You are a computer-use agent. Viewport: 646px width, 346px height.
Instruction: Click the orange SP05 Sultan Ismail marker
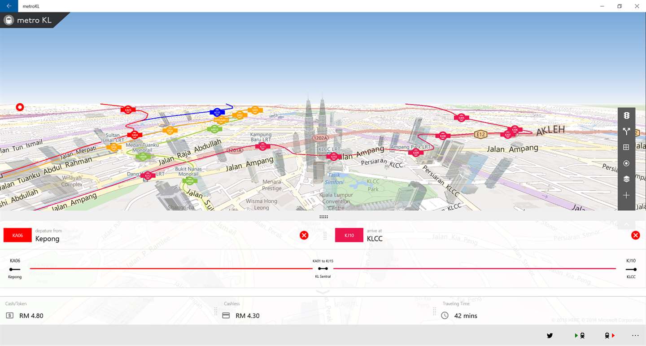pyautogui.click(x=113, y=147)
